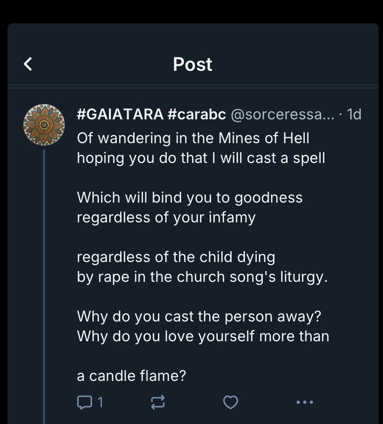Click the line "Why do you love yourself more than"
This screenshot has height=424, width=383.
click(x=203, y=336)
